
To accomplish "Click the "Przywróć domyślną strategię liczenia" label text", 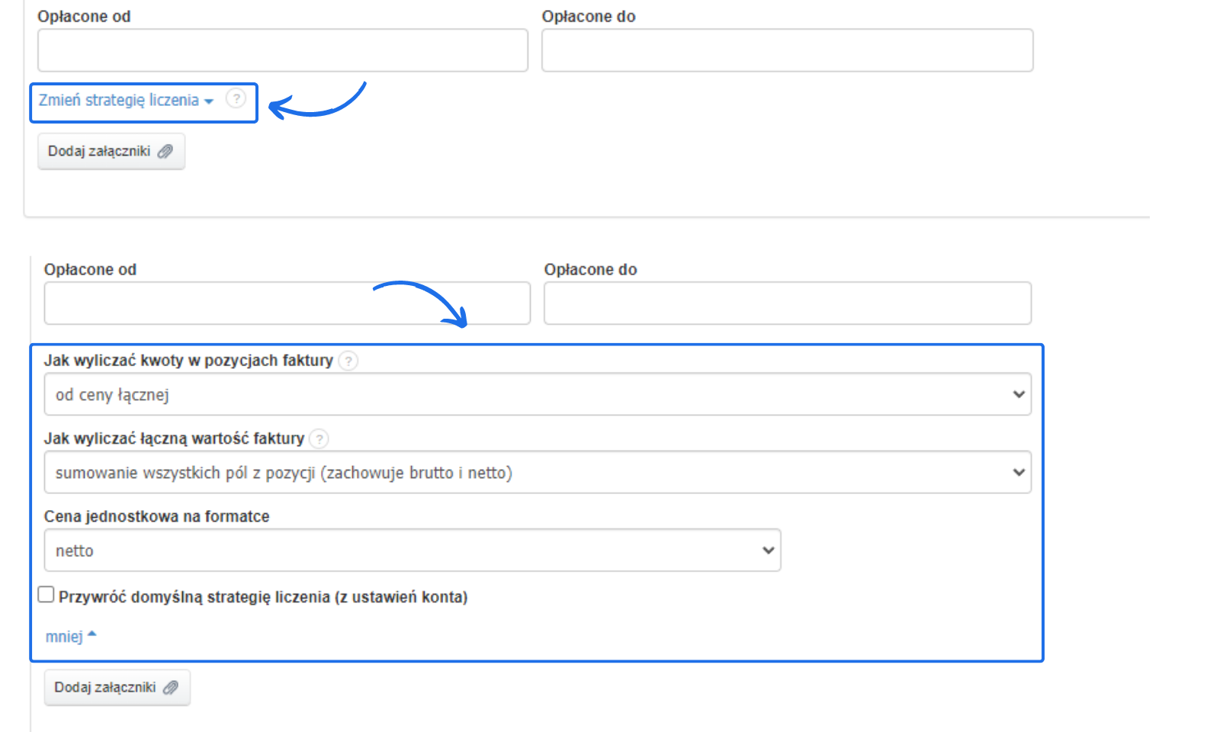I will click(263, 597).
